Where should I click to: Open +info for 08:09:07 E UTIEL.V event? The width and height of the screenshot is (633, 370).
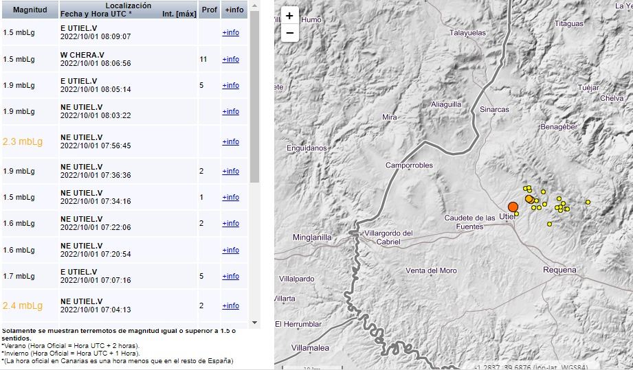pos(231,32)
